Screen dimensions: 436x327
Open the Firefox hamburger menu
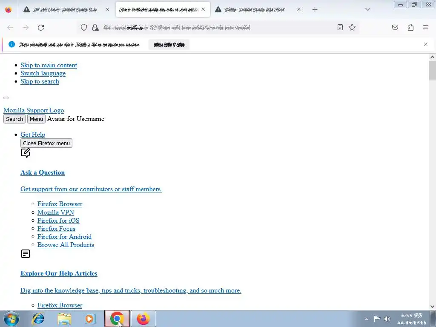click(x=426, y=27)
